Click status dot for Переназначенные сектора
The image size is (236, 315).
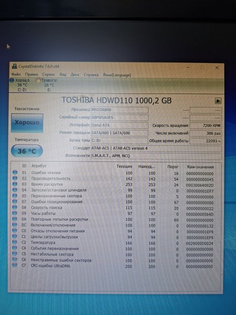point(15,195)
